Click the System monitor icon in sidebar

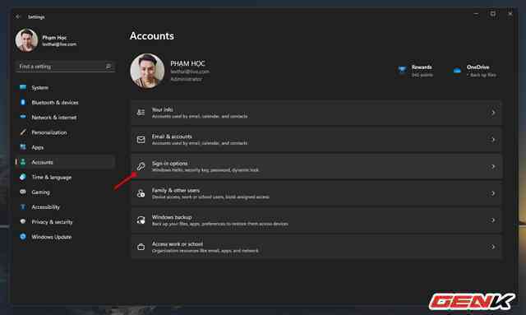click(x=23, y=87)
